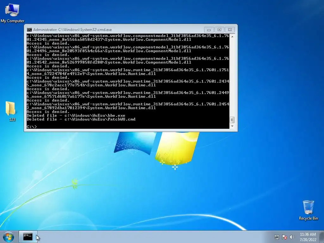324x243 pixels.
Task: Click the cmd window title bar text
Action: point(72,30)
